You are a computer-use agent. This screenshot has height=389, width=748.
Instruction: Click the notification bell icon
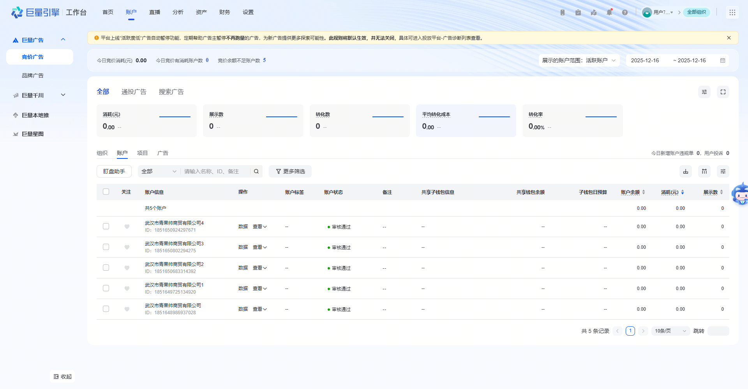[609, 12]
